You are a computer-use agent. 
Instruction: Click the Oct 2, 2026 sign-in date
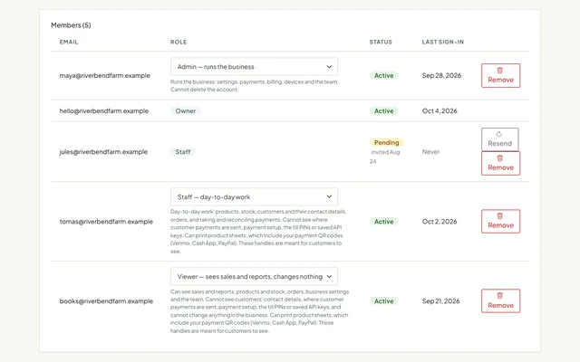coord(440,222)
